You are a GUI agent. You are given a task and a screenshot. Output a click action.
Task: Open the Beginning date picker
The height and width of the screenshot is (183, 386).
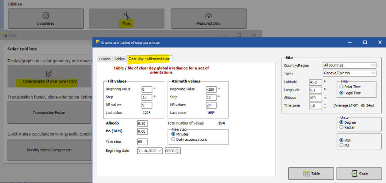click(159, 151)
